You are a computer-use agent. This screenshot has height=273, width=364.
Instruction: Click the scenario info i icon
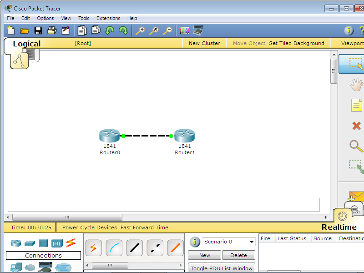pos(195,242)
